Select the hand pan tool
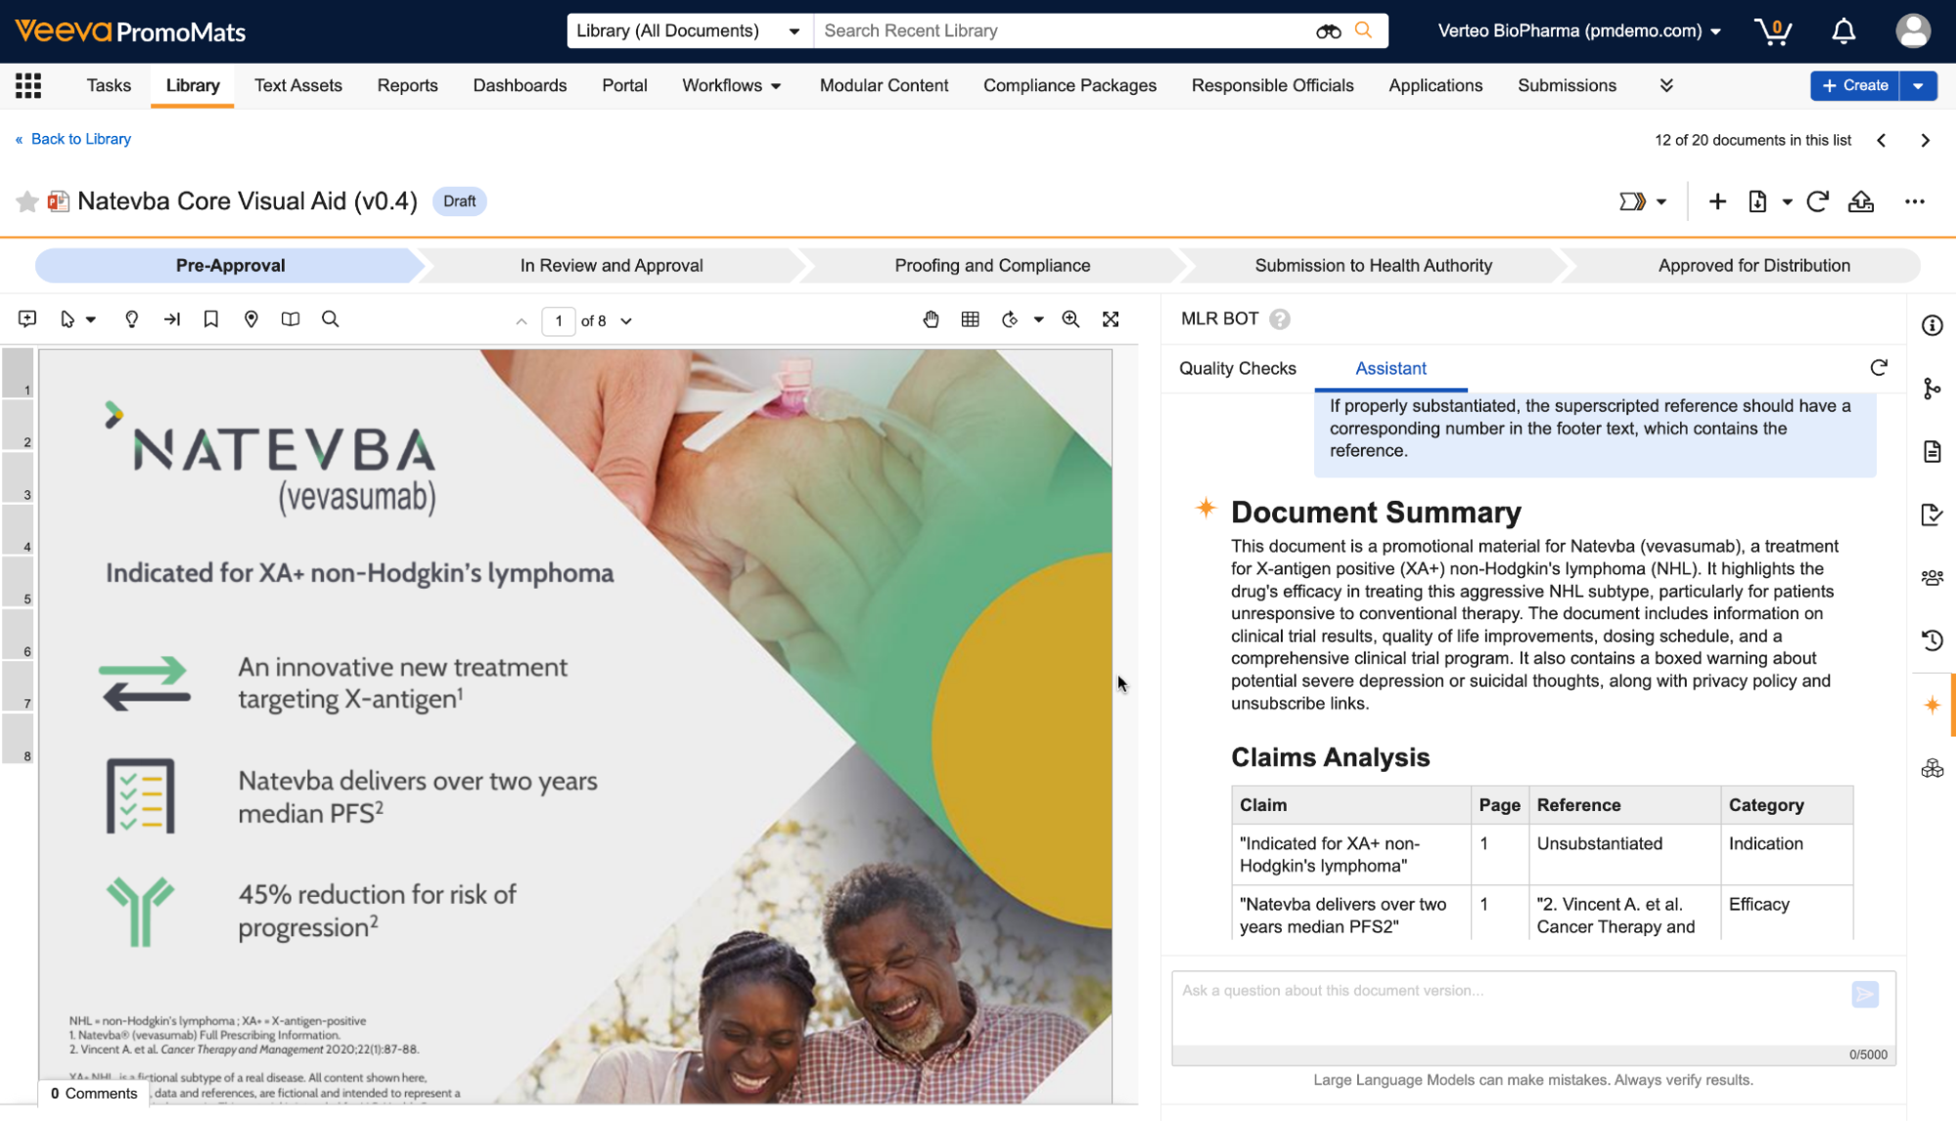 (x=931, y=319)
